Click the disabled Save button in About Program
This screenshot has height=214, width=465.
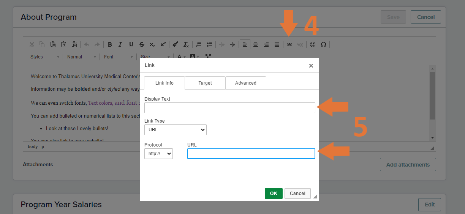coord(393,17)
